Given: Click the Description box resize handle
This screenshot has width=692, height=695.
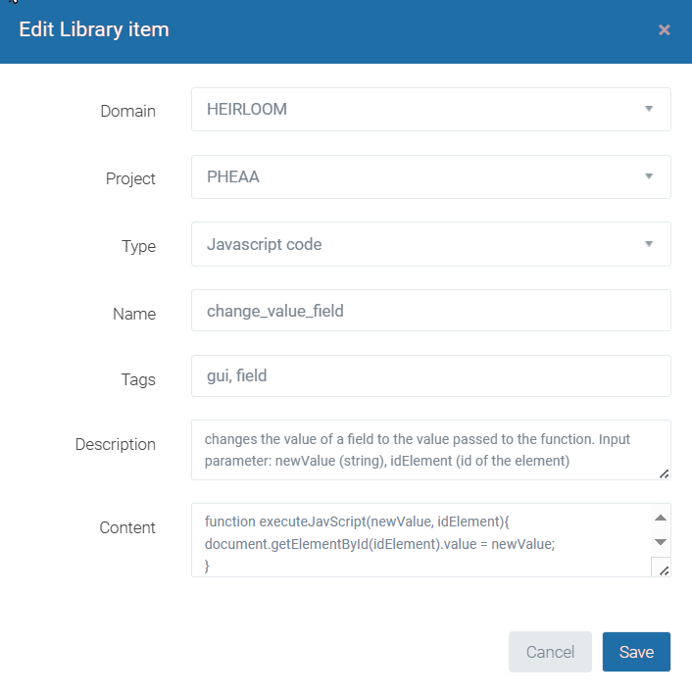Looking at the screenshot, I should pyautogui.click(x=664, y=473).
